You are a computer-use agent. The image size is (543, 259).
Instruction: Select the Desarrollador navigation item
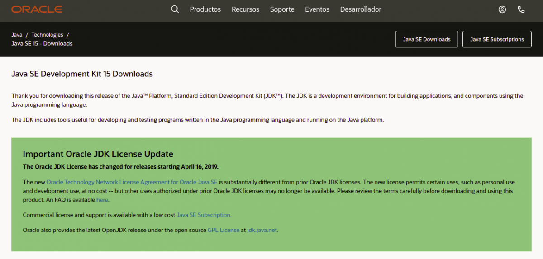coord(361,9)
